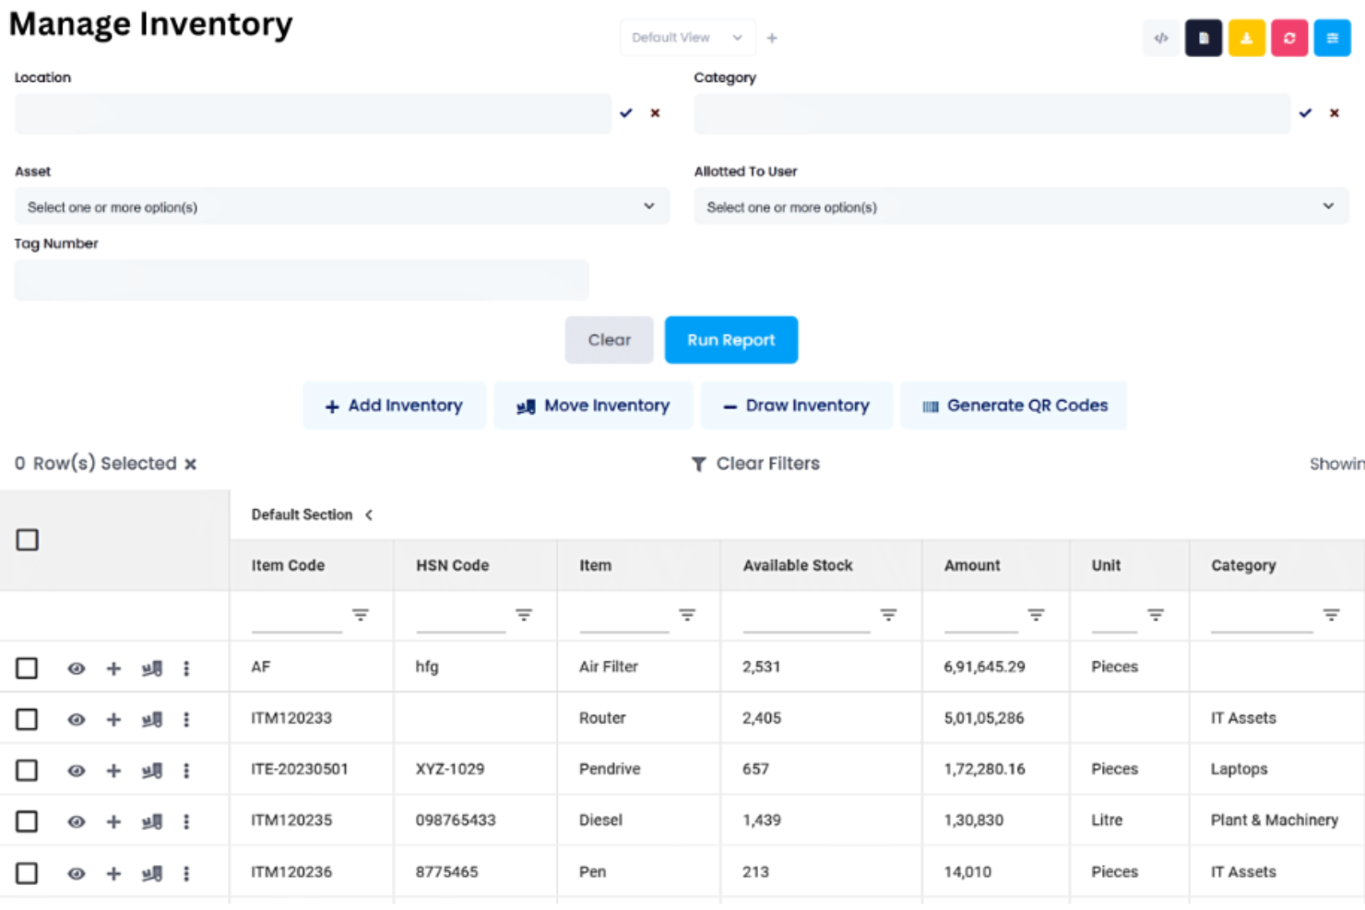Screen dimensions: 1365x910
Task: Select the Diesel row checkbox
Action: pyautogui.click(x=27, y=821)
